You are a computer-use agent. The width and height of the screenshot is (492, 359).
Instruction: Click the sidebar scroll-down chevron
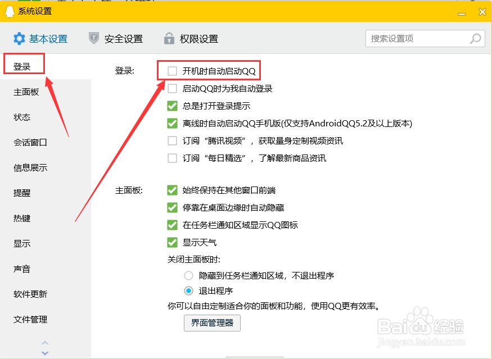[x=45, y=353]
